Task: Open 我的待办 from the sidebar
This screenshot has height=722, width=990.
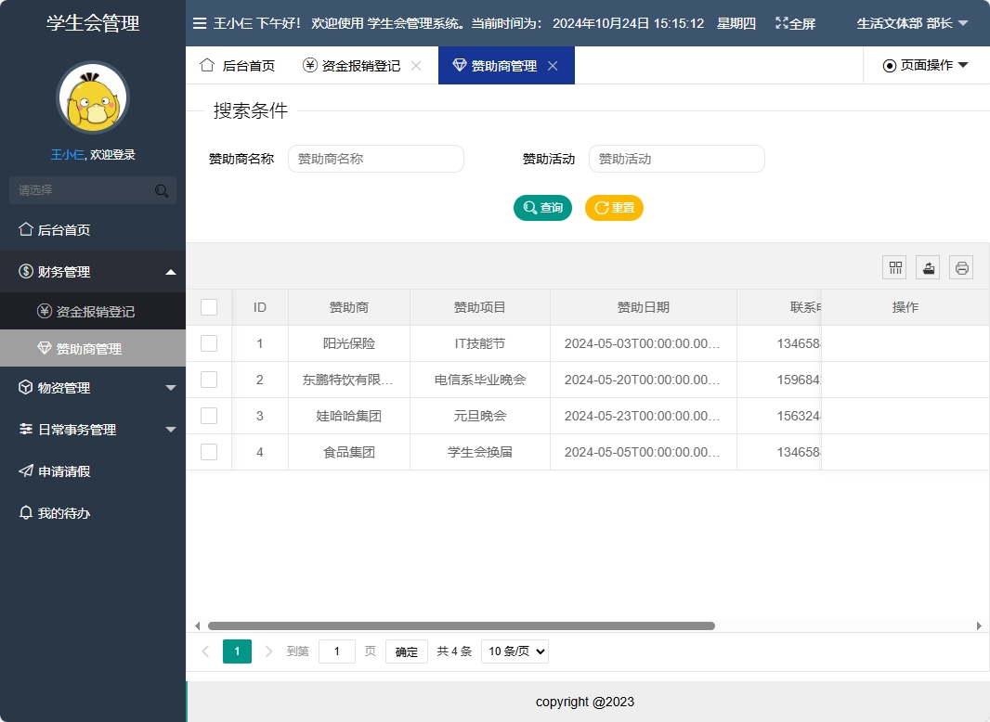Action: click(56, 512)
